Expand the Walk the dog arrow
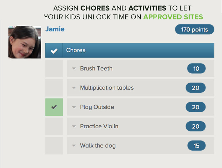 click(x=74, y=146)
